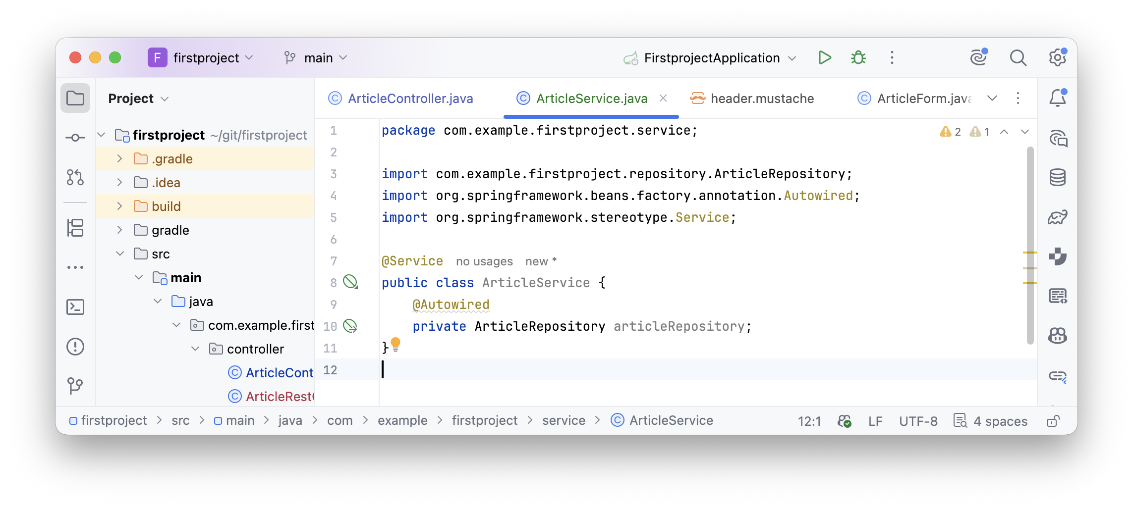The width and height of the screenshot is (1133, 508).
Task: Open the firstproject project dropdown
Action: pyautogui.click(x=201, y=58)
